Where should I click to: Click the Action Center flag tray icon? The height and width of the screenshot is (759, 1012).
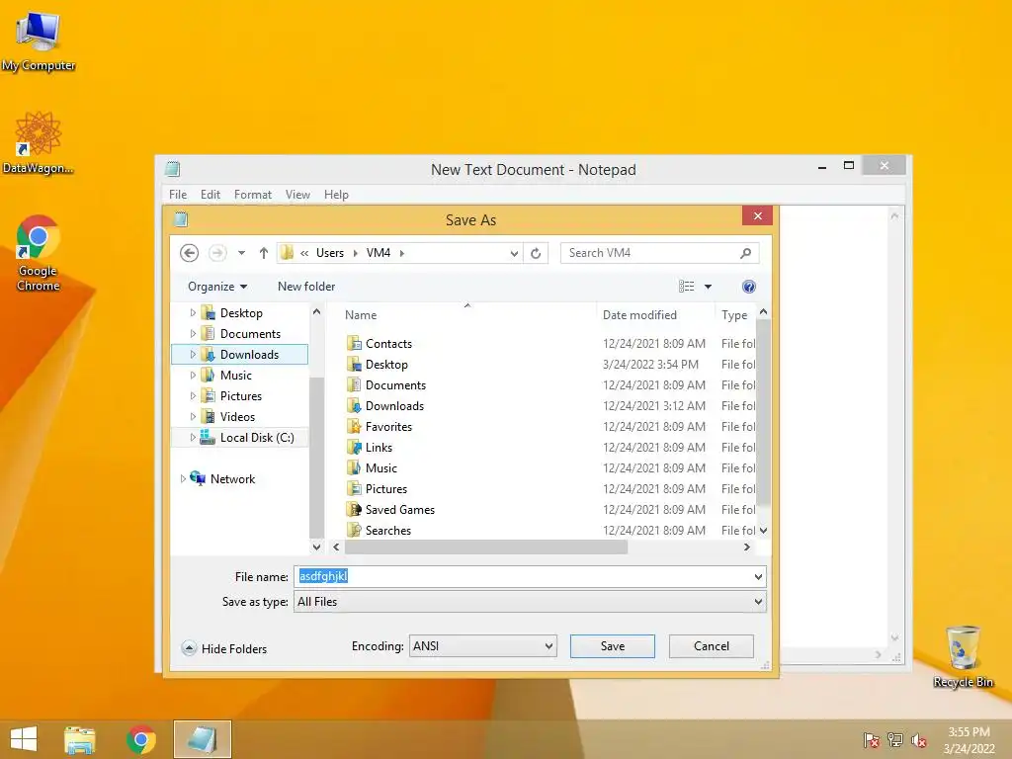872,739
